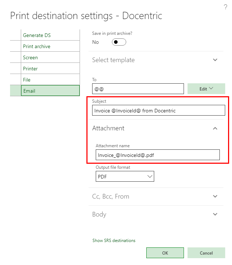Image resolution: width=232 pixels, height=265 pixels.
Task: Select the File destination
Action: 27,80
